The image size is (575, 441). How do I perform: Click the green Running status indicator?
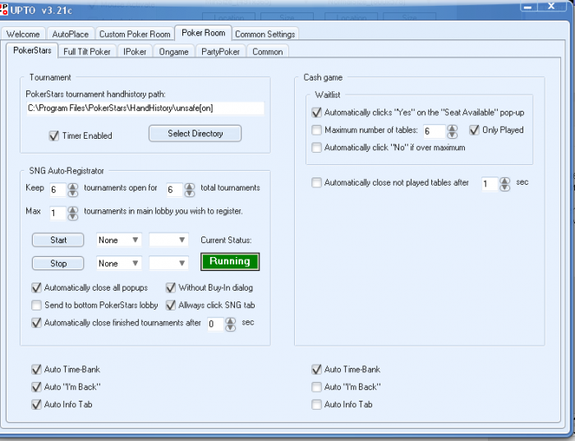[x=230, y=261]
